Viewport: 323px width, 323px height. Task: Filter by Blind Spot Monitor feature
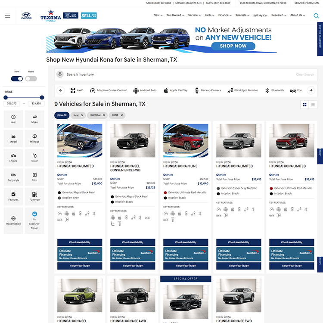click(x=242, y=90)
